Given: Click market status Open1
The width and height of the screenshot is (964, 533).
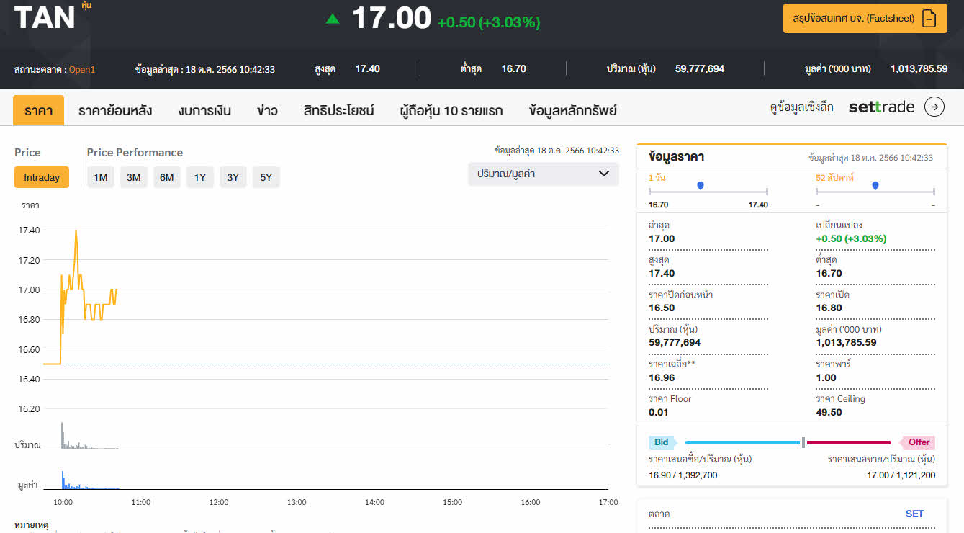Looking at the screenshot, I should point(82,70).
